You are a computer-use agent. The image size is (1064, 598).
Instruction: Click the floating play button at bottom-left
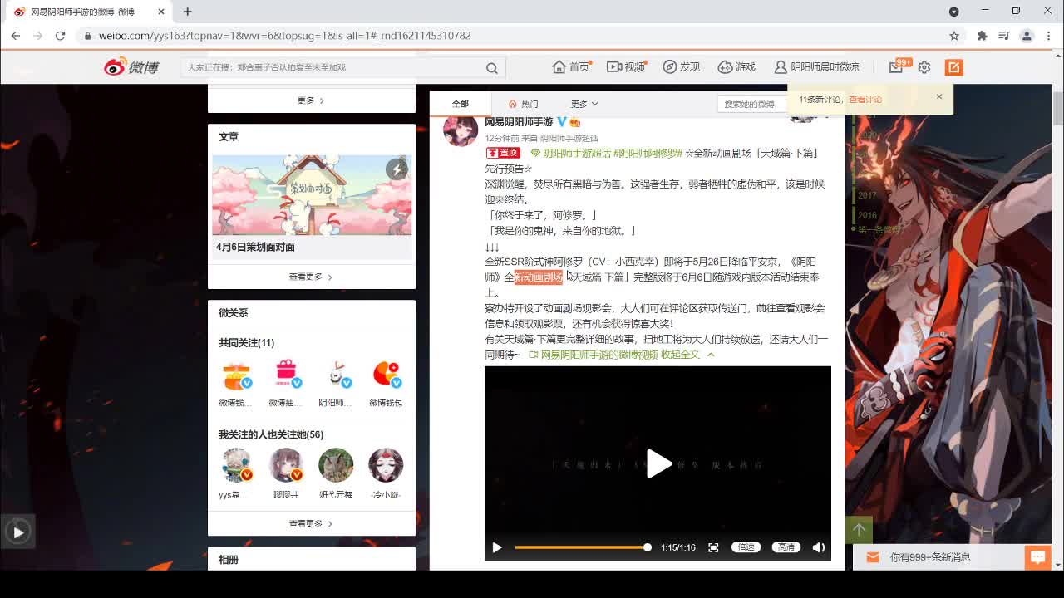tap(18, 532)
